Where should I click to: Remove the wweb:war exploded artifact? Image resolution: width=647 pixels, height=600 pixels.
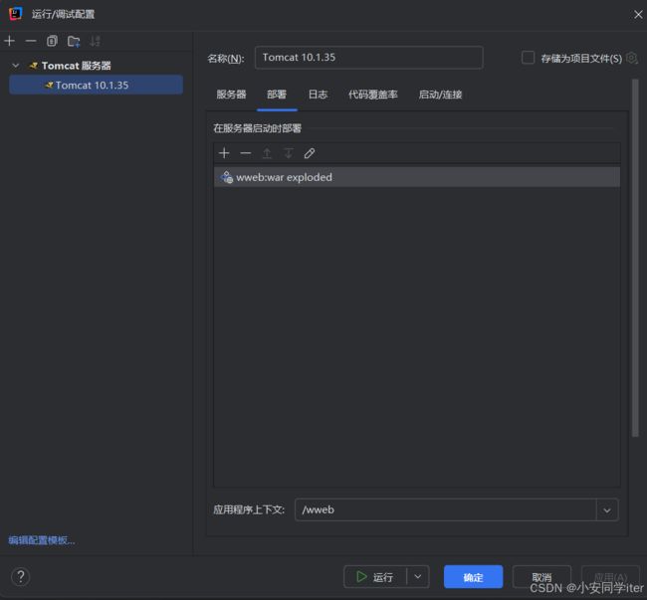pyautogui.click(x=246, y=153)
